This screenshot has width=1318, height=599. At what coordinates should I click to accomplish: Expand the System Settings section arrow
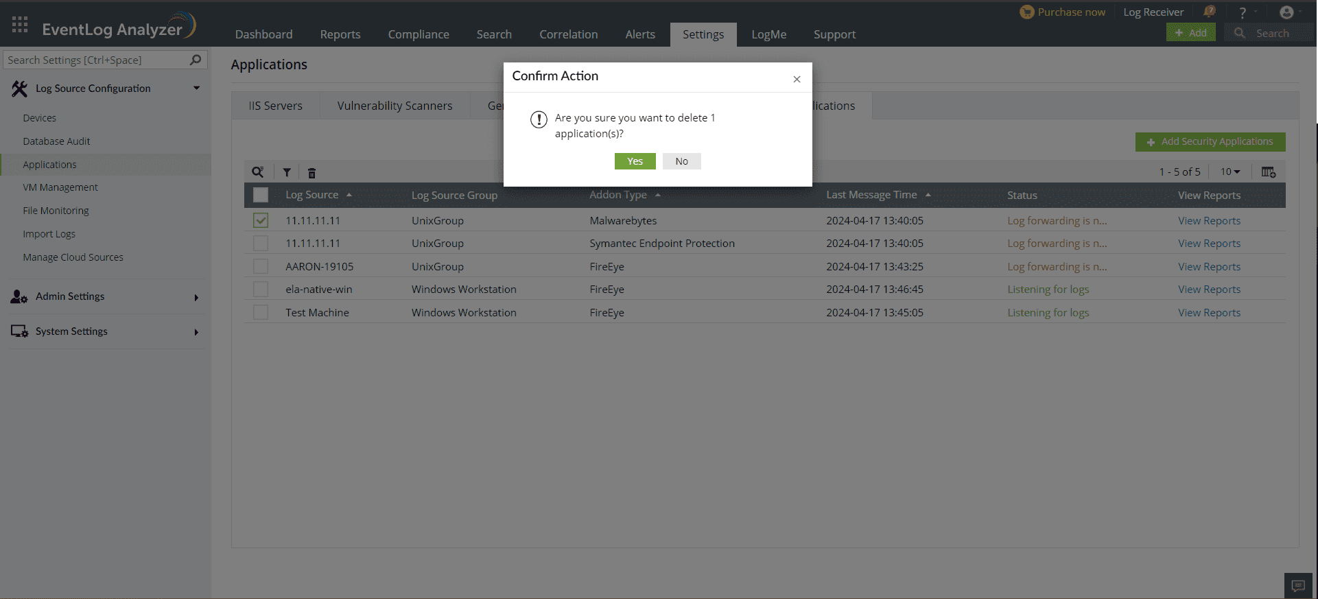coord(196,332)
